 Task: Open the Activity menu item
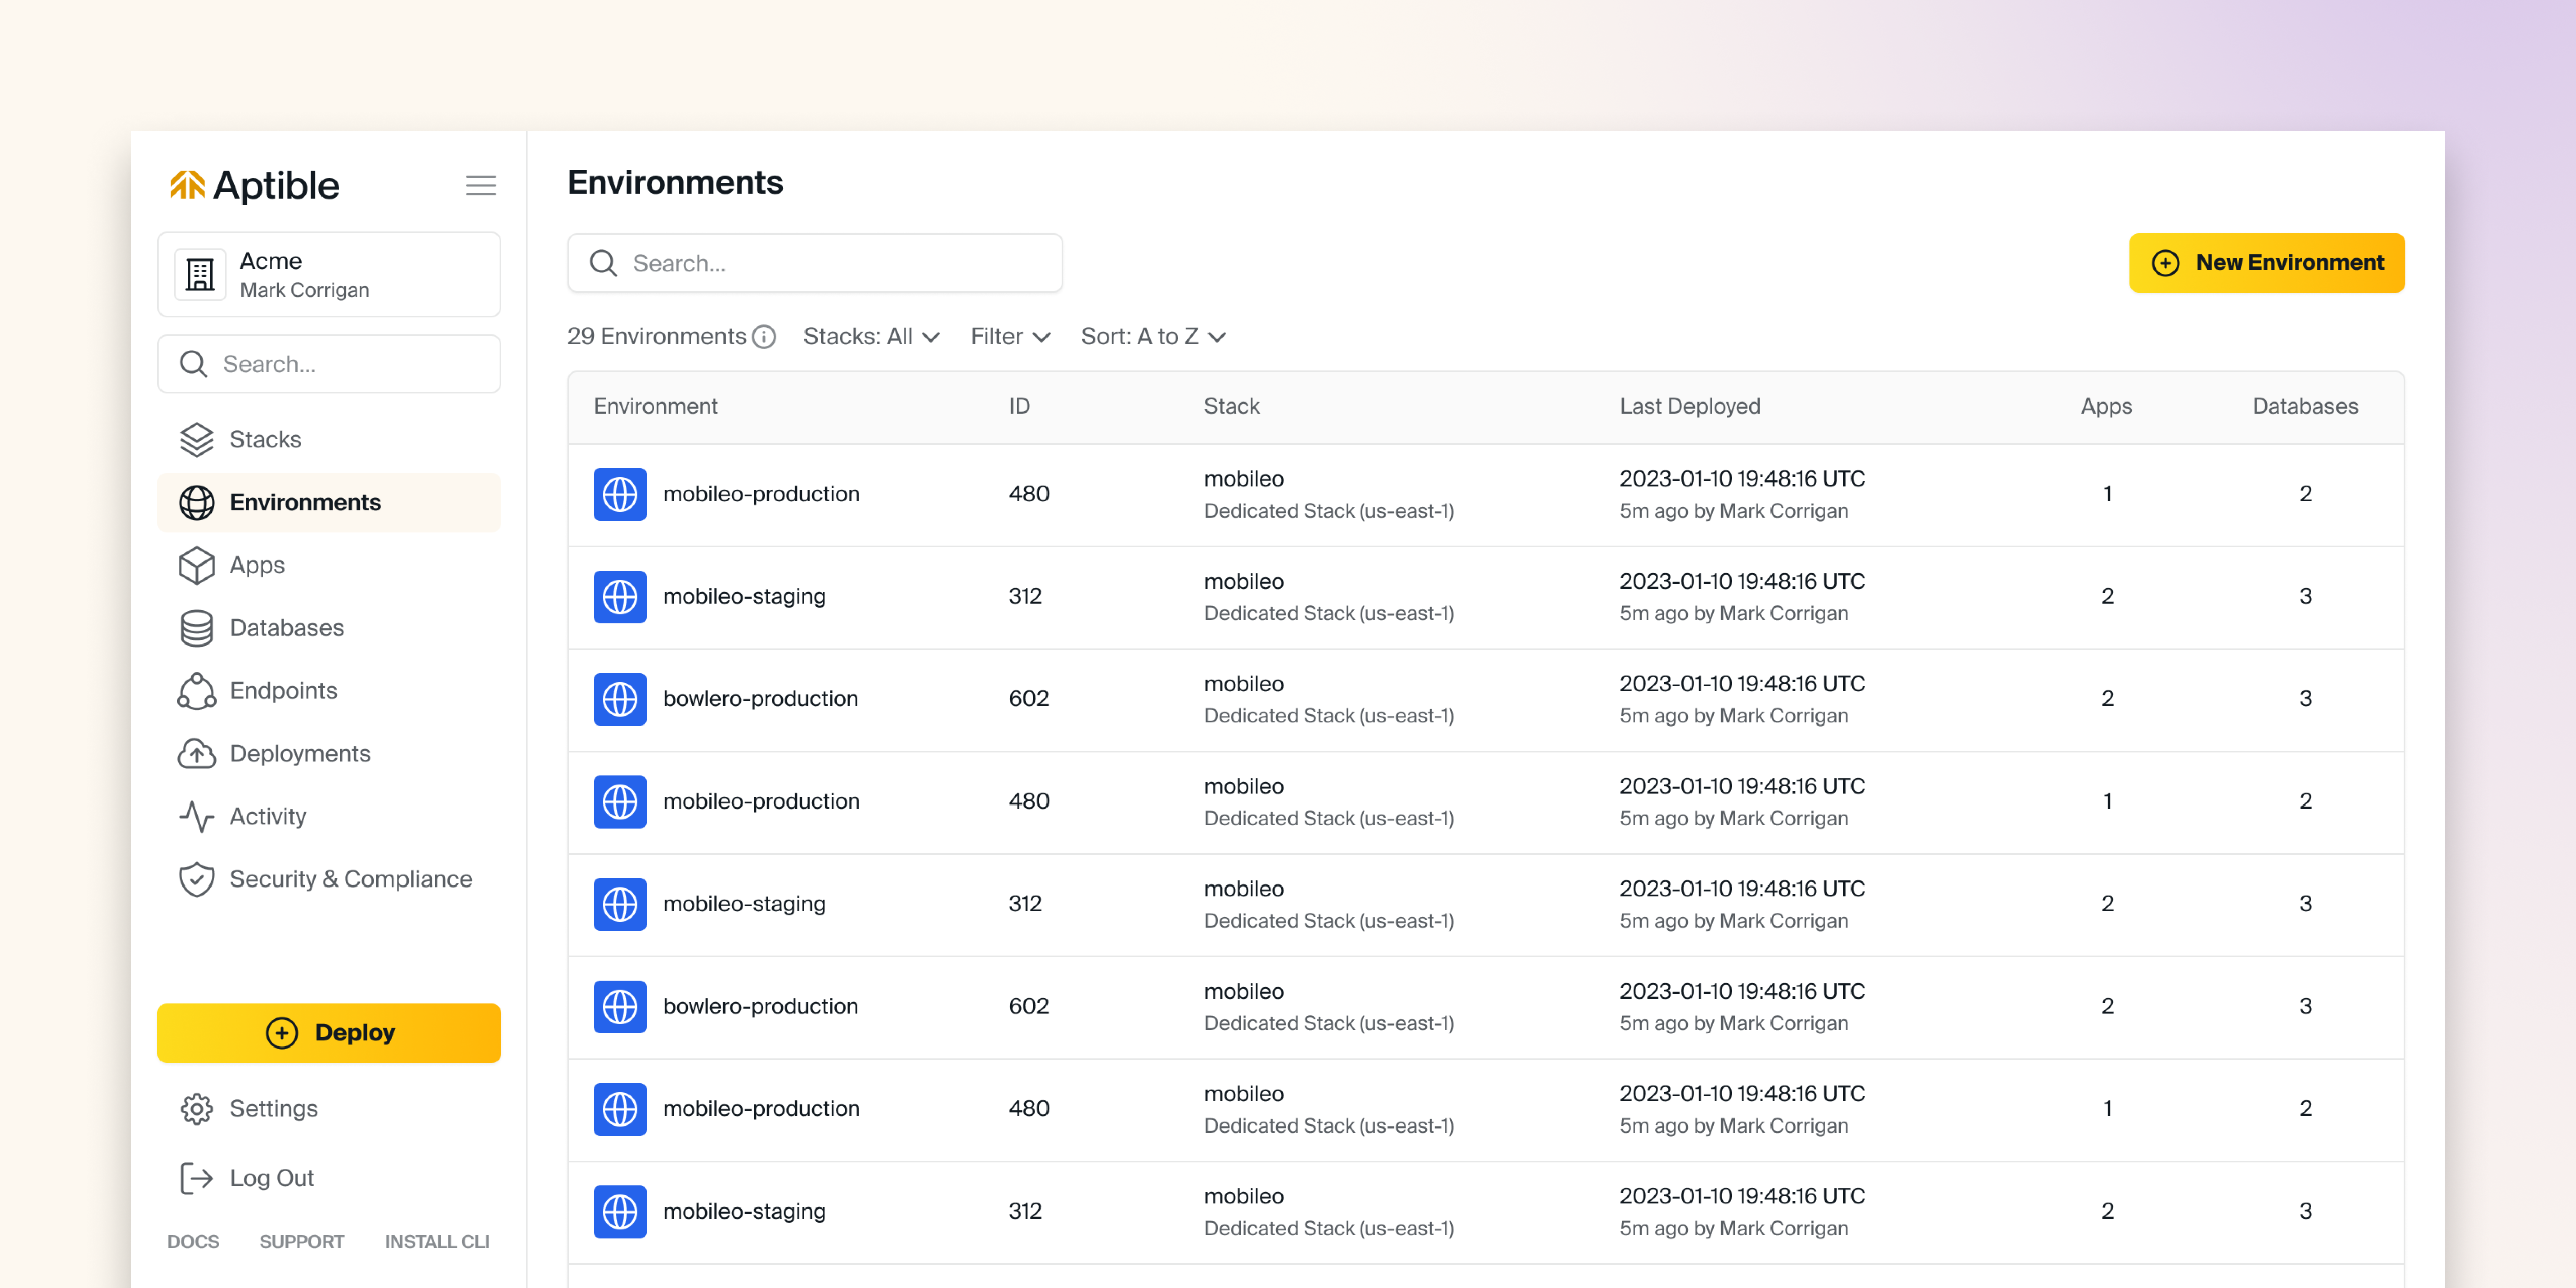coord(267,816)
